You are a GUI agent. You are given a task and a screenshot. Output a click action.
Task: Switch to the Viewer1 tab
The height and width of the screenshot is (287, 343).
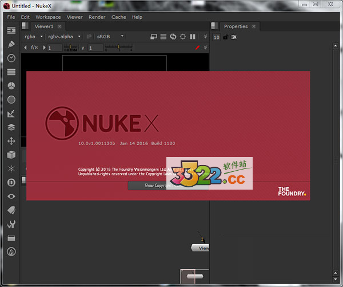tap(44, 26)
